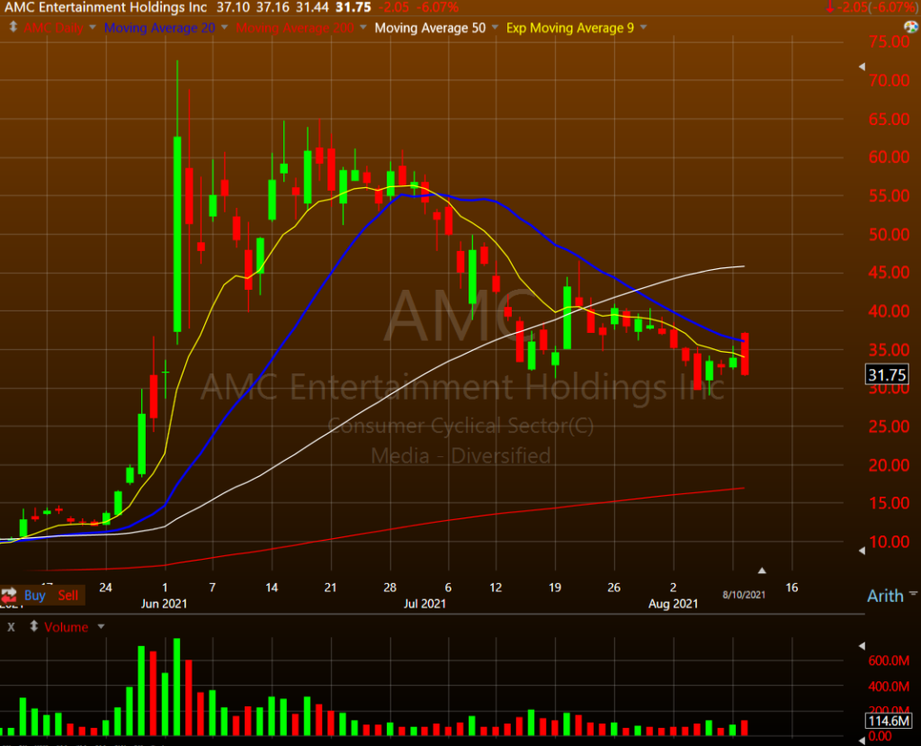The height and width of the screenshot is (746, 921).
Task: Click the upper price-axis triangle near 70.00
Action: tap(862, 67)
